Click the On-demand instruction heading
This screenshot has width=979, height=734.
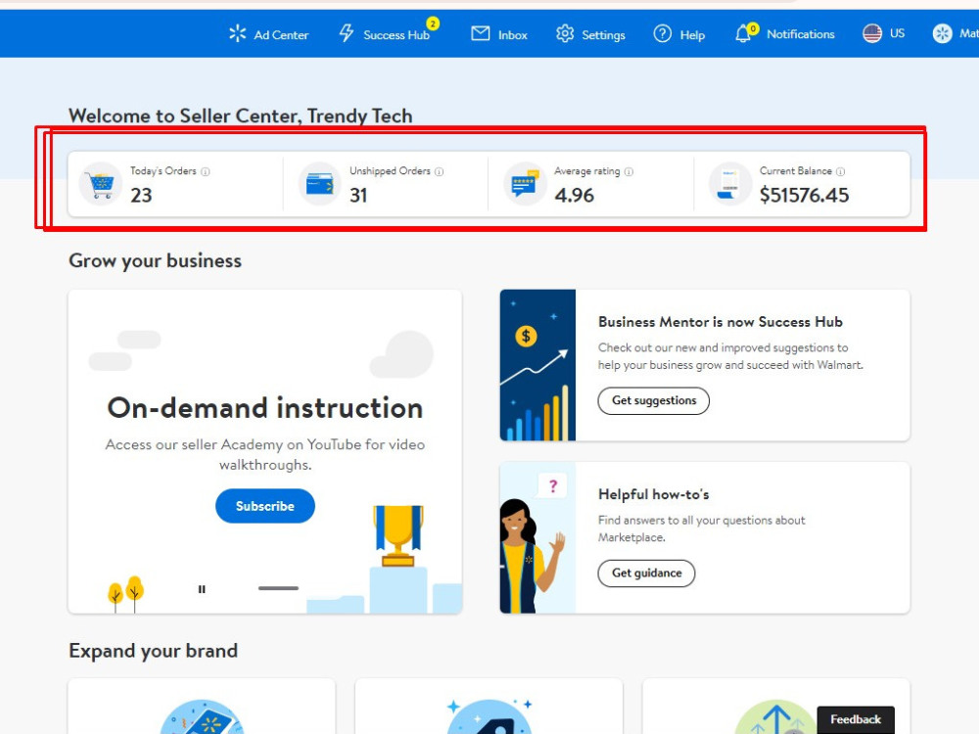(265, 408)
